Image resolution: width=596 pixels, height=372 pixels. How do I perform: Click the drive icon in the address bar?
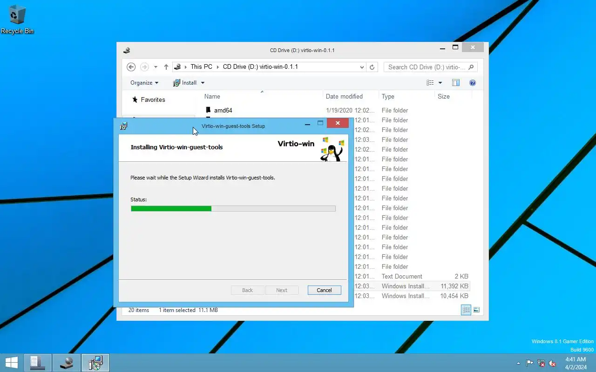point(177,67)
